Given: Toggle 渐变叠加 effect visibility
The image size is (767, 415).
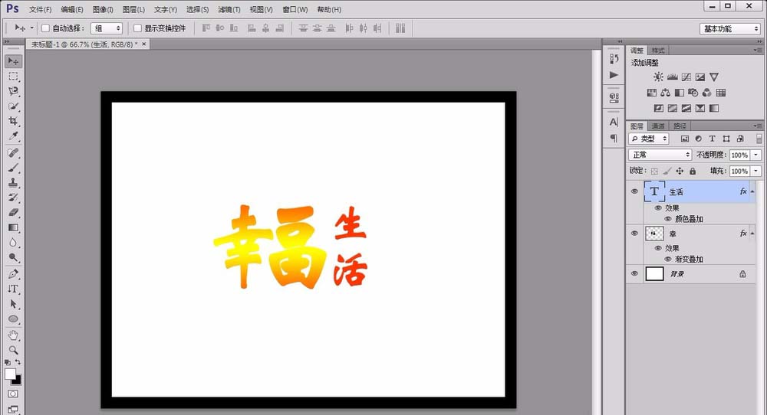Looking at the screenshot, I should click(x=668, y=260).
